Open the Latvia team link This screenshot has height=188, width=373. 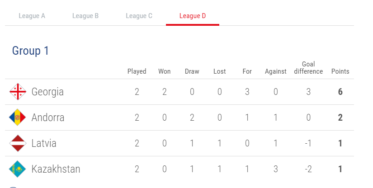pyautogui.click(x=44, y=143)
